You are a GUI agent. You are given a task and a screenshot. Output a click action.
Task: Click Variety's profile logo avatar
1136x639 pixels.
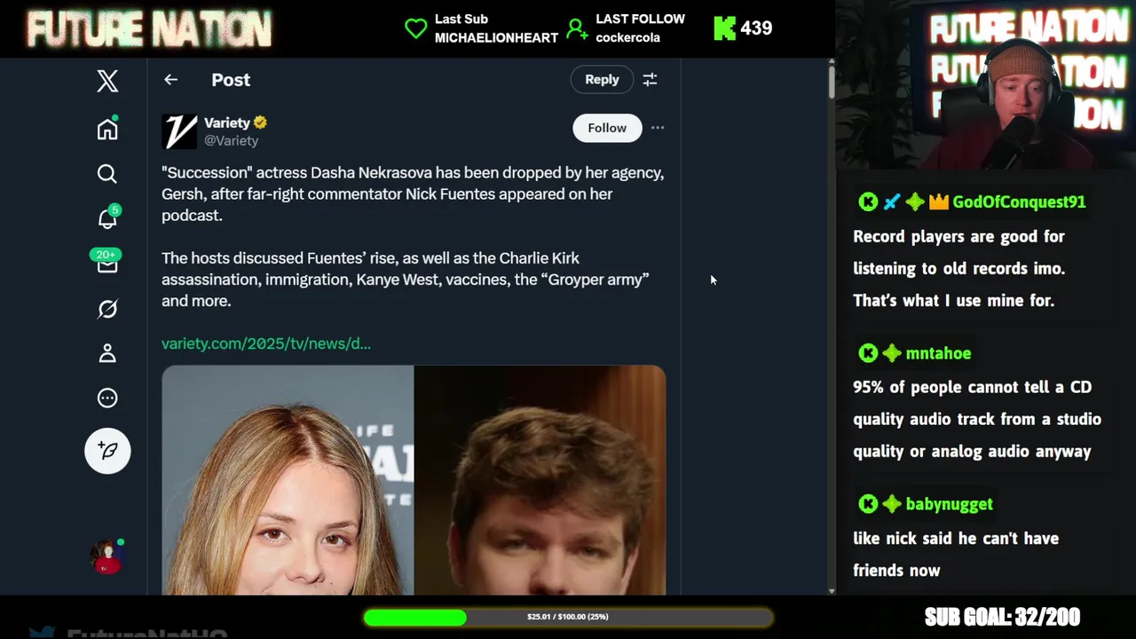179,131
